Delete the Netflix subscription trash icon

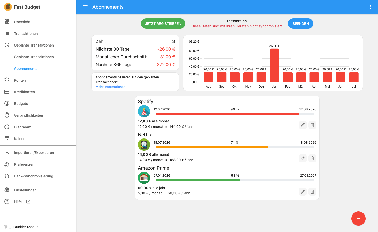pyautogui.click(x=312, y=158)
